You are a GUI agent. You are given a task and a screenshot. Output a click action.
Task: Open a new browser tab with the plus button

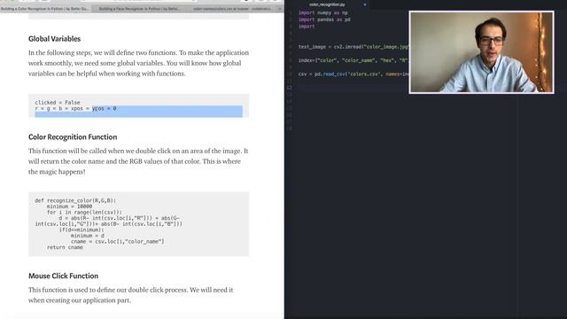[280, 8]
